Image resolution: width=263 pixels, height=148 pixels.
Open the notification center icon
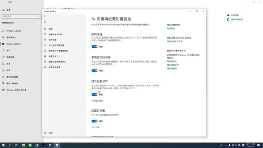click(258, 145)
